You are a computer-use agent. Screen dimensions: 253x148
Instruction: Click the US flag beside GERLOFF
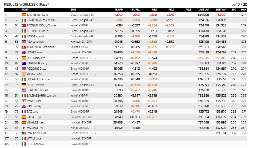coord(24,90)
